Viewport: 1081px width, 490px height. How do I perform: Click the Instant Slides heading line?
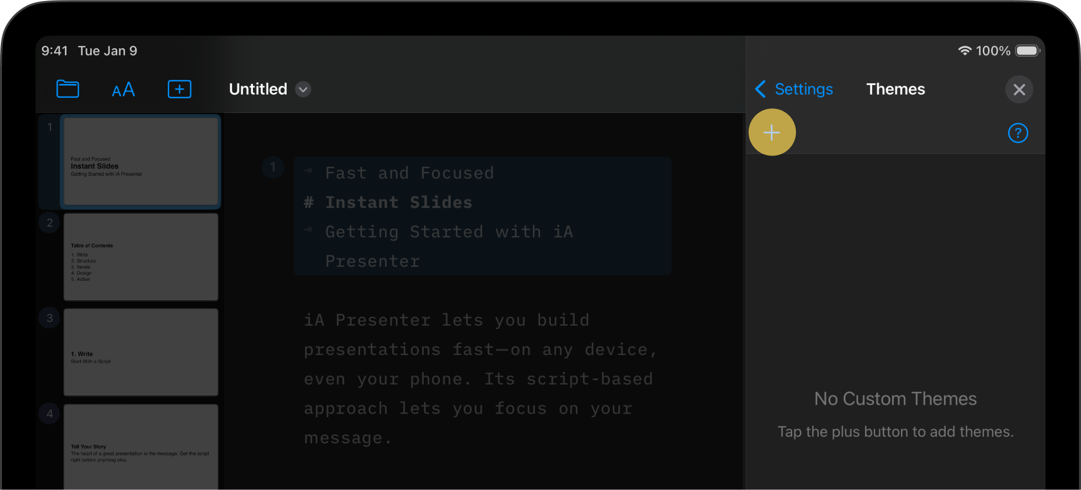[398, 202]
